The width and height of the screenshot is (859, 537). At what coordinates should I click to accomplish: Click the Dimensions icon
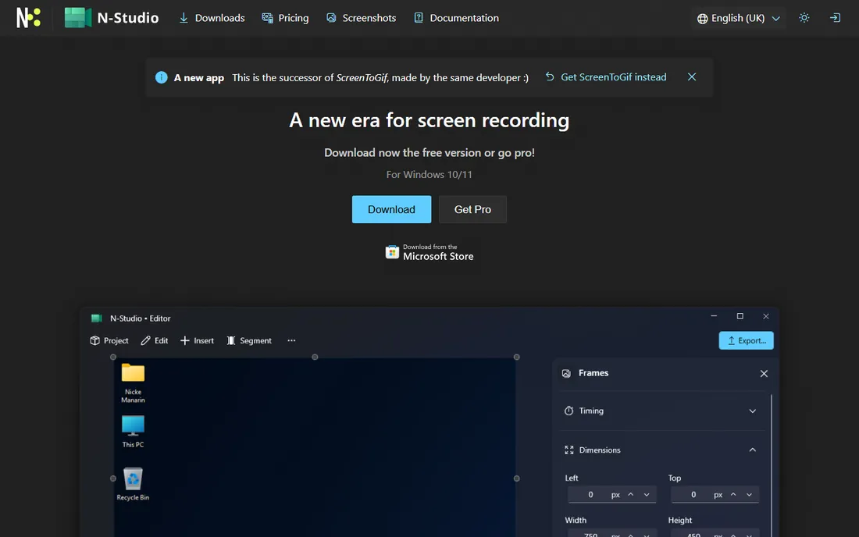tap(569, 450)
